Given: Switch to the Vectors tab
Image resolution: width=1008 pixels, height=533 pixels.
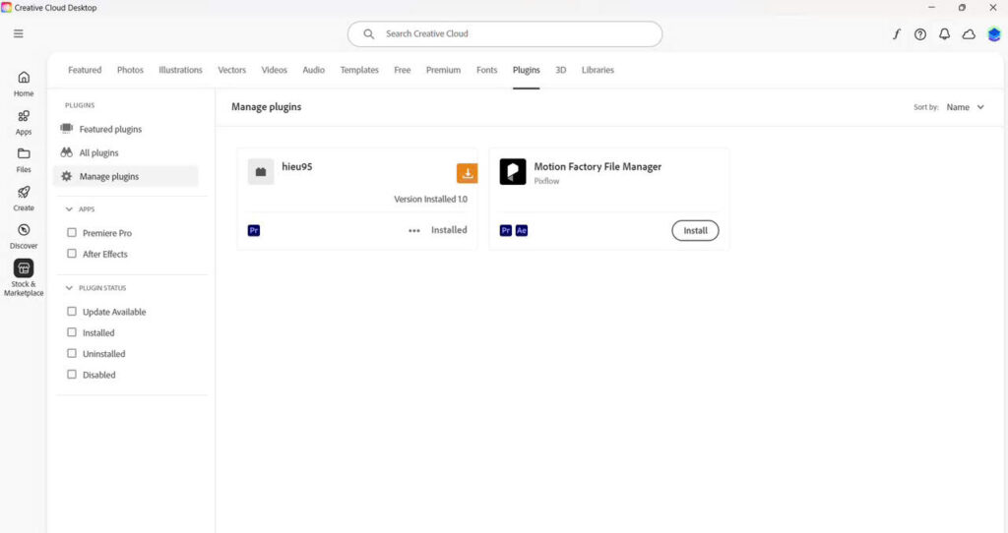Looking at the screenshot, I should point(232,70).
